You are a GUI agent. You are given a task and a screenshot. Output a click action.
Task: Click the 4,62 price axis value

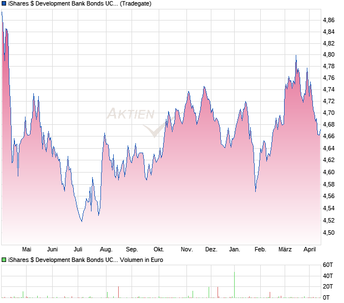click(328, 160)
